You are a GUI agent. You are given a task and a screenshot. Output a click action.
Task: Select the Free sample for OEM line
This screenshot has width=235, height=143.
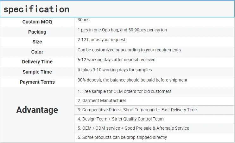tap(124, 91)
